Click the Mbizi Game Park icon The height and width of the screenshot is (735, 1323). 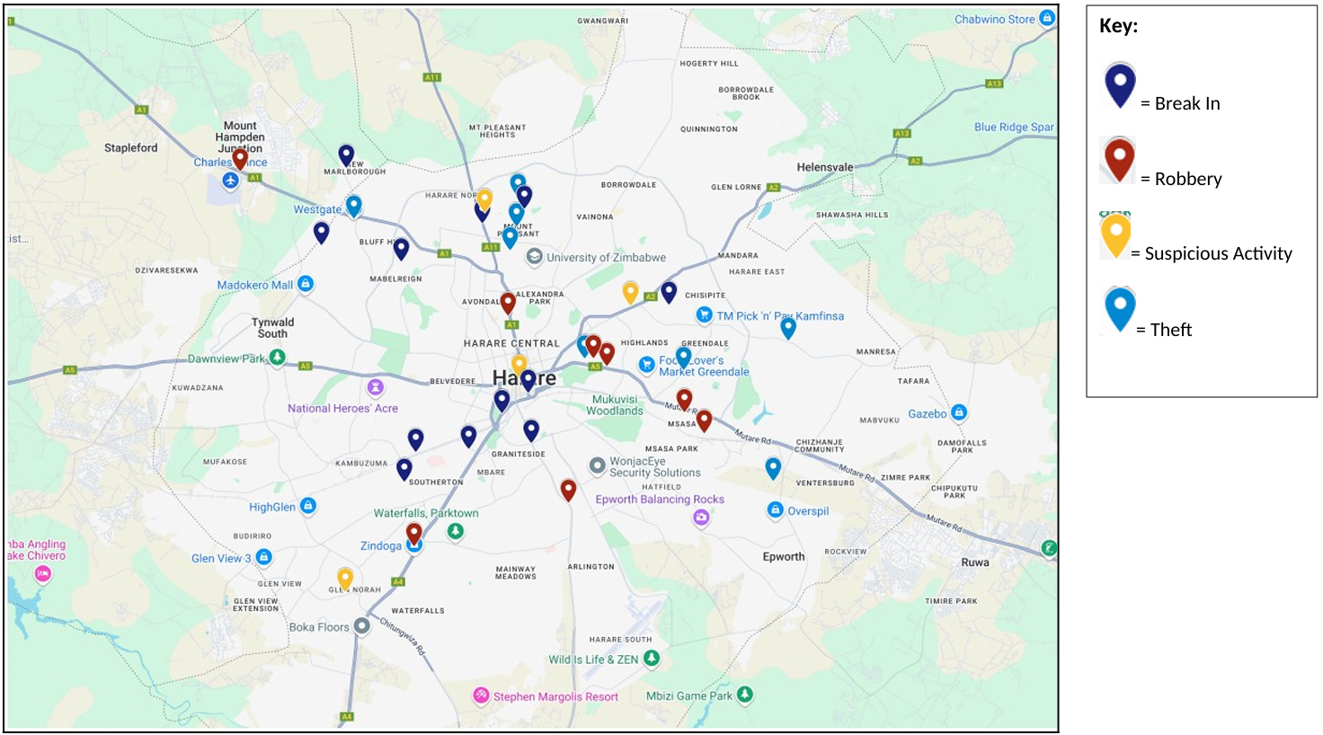click(x=744, y=695)
